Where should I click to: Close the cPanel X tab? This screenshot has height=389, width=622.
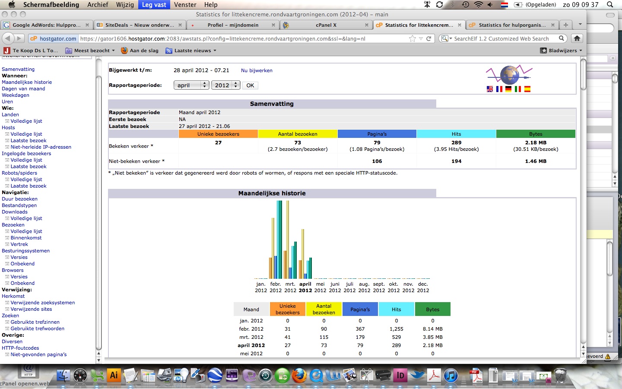367,25
